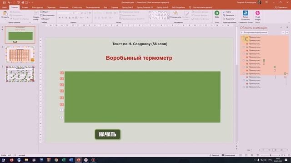Open the Word app from the taskbar
This screenshot has width=291, height=163.
tap(71, 160)
